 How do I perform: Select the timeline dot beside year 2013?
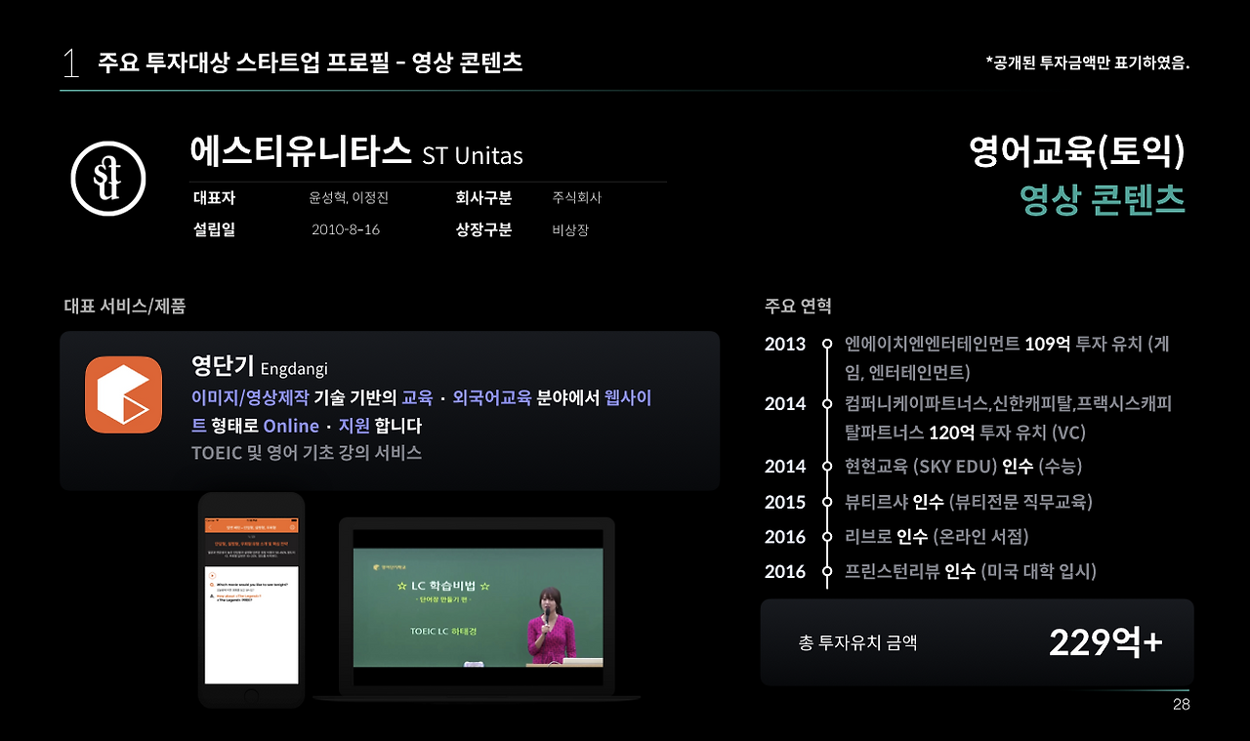[827, 344]
